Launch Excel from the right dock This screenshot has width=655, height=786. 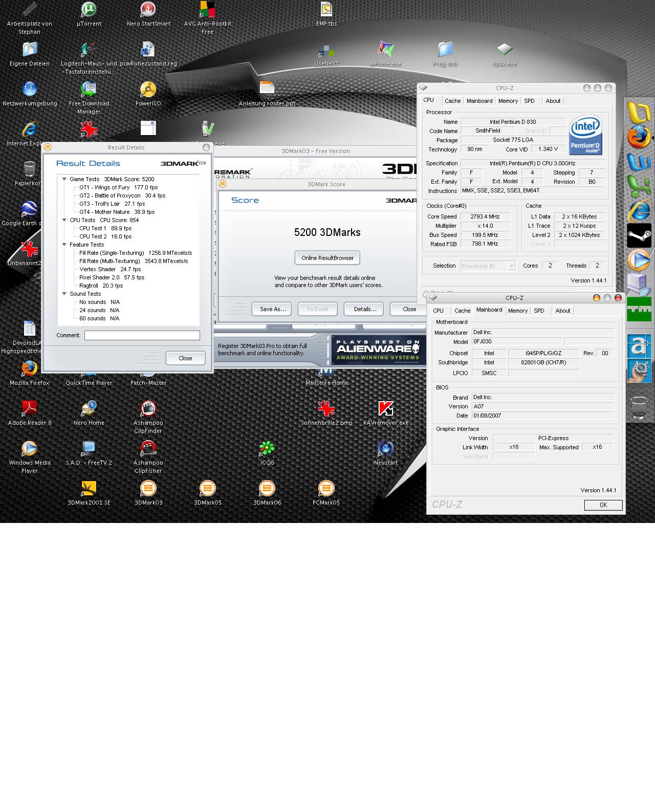(x=639, y=187)
